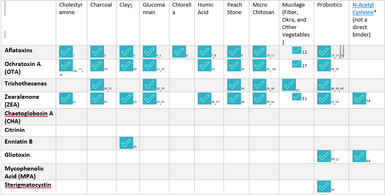This screenshot has width=385, height=195.
Task: Click the Trichothecenes checkmark under Mucilage
Action: (289, 85)
